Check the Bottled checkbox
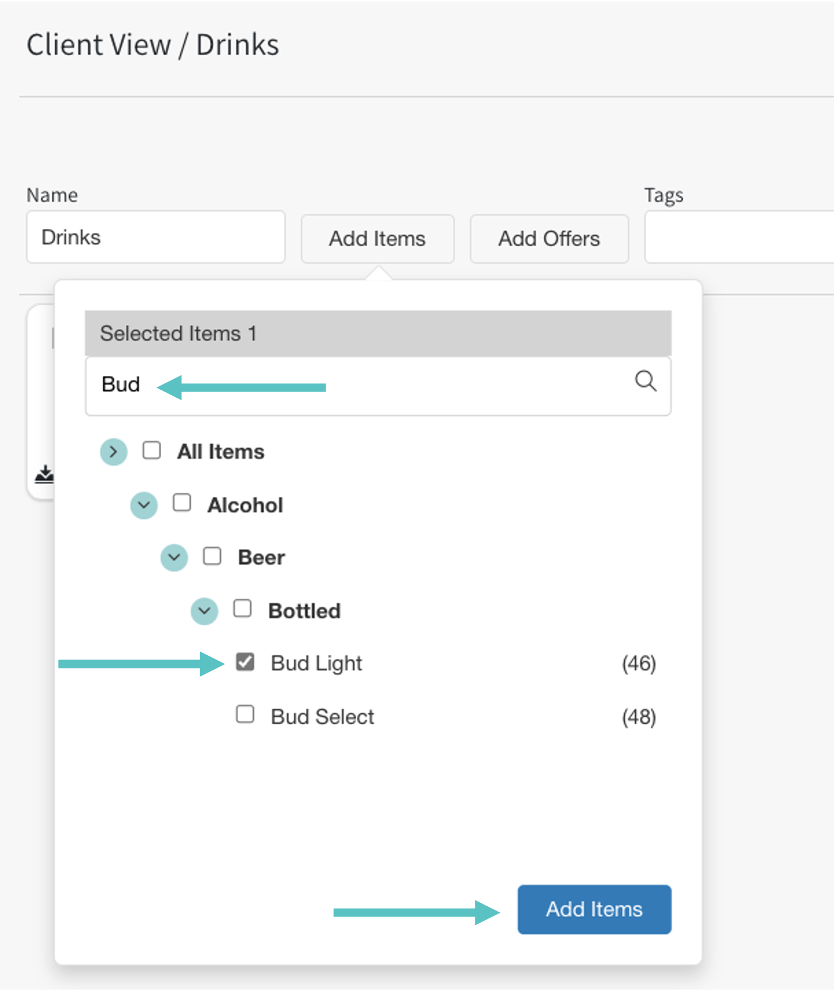The image size is (834, 991). (242, 608)
